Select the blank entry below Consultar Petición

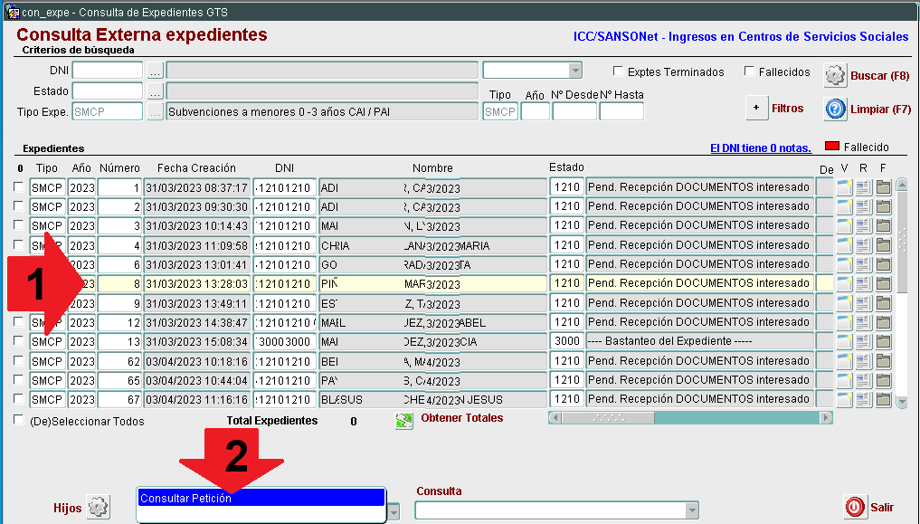pyautogui.click(x=261, y=513)
